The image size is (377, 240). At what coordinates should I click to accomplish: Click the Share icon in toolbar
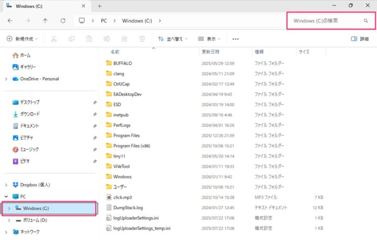[124, 39]
